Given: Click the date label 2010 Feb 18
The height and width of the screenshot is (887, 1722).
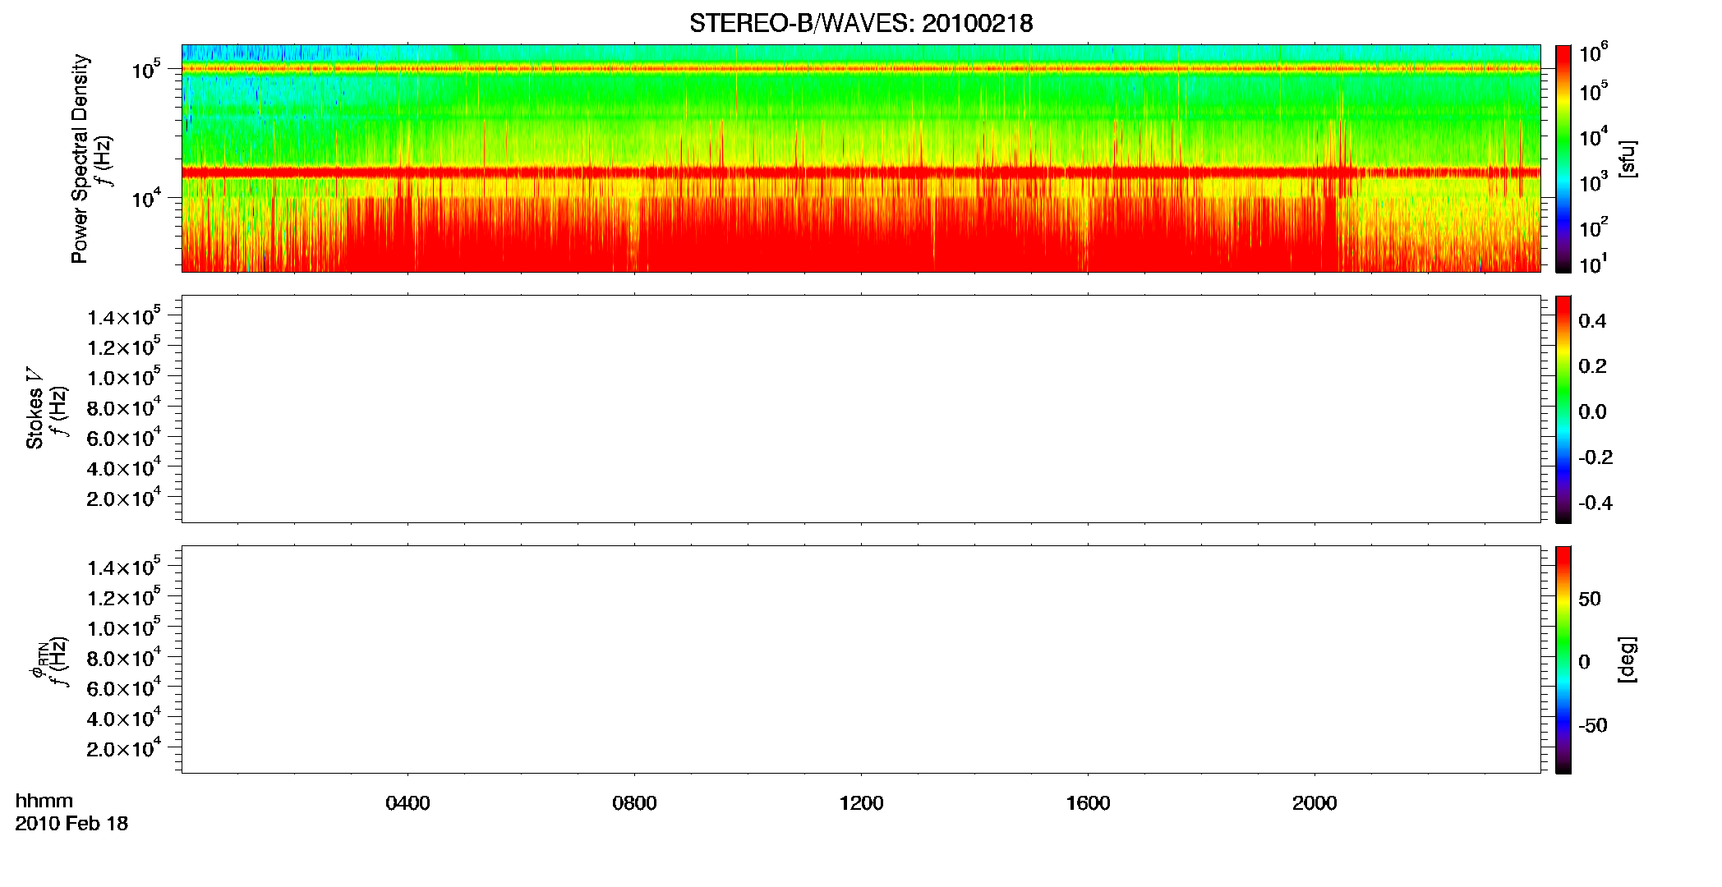Looking at the screenshot, I should point(71,824).
